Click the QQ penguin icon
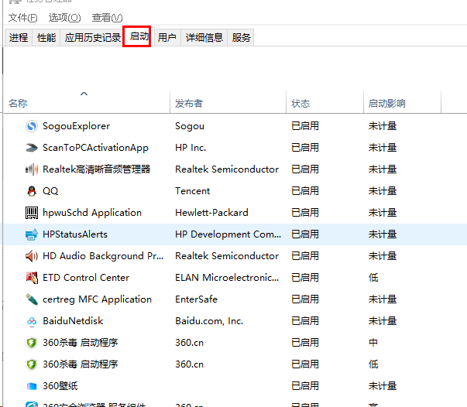Screen dimensions: 467x407 pos(32,191)
